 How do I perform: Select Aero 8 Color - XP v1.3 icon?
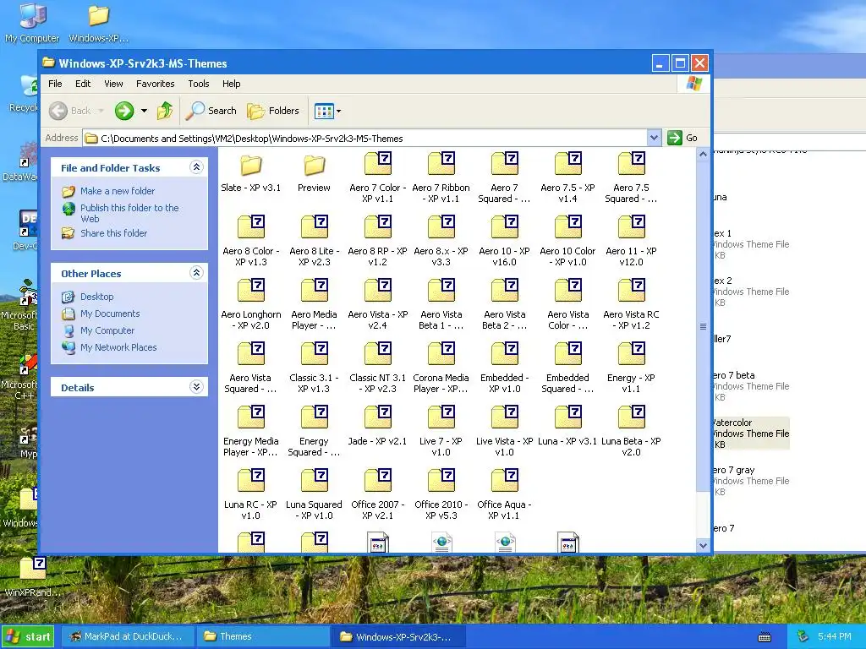[251, 226]
